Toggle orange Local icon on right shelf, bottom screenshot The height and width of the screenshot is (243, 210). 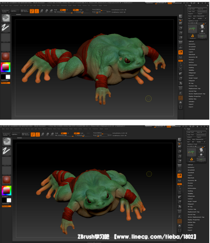(179, 176)
